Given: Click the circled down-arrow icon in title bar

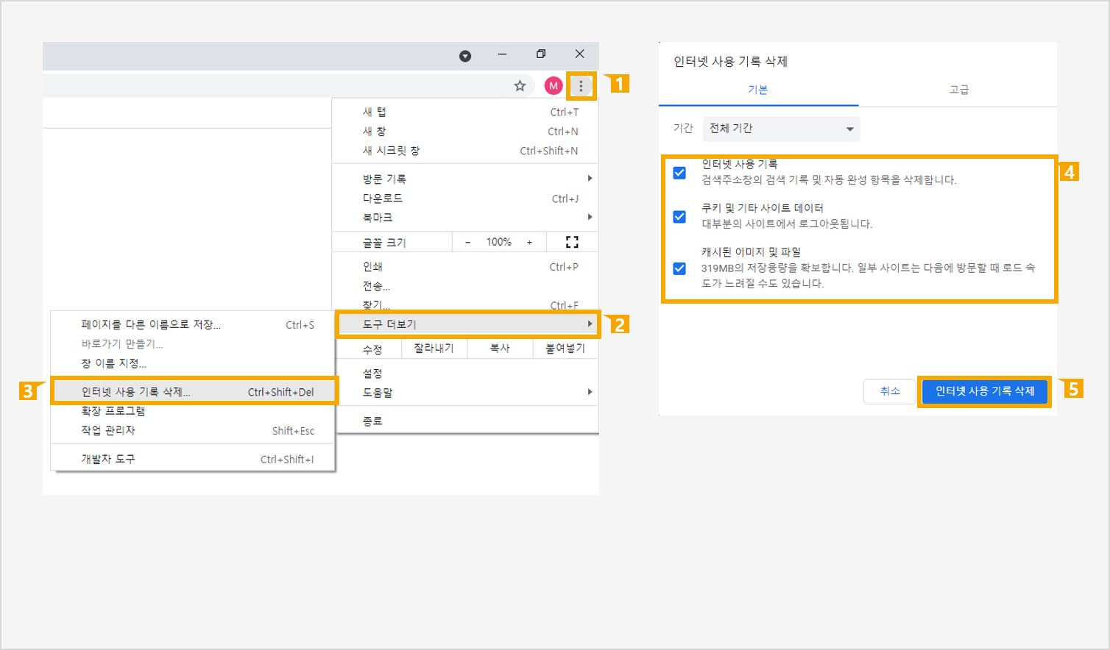Looking at the screenshot, I should [x=465, y=56].
